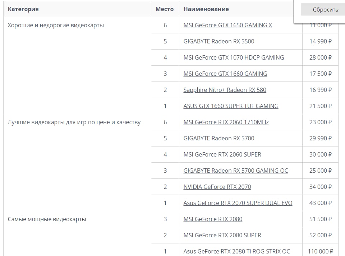Viewport: 345px width, 256px height.
Task: Open MSI GeForce GTX 1650 GAMING X link
Action: click(x=227, y=25)
